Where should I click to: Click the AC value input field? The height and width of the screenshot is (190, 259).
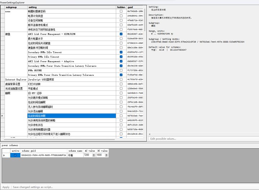[x=87, y=155]
